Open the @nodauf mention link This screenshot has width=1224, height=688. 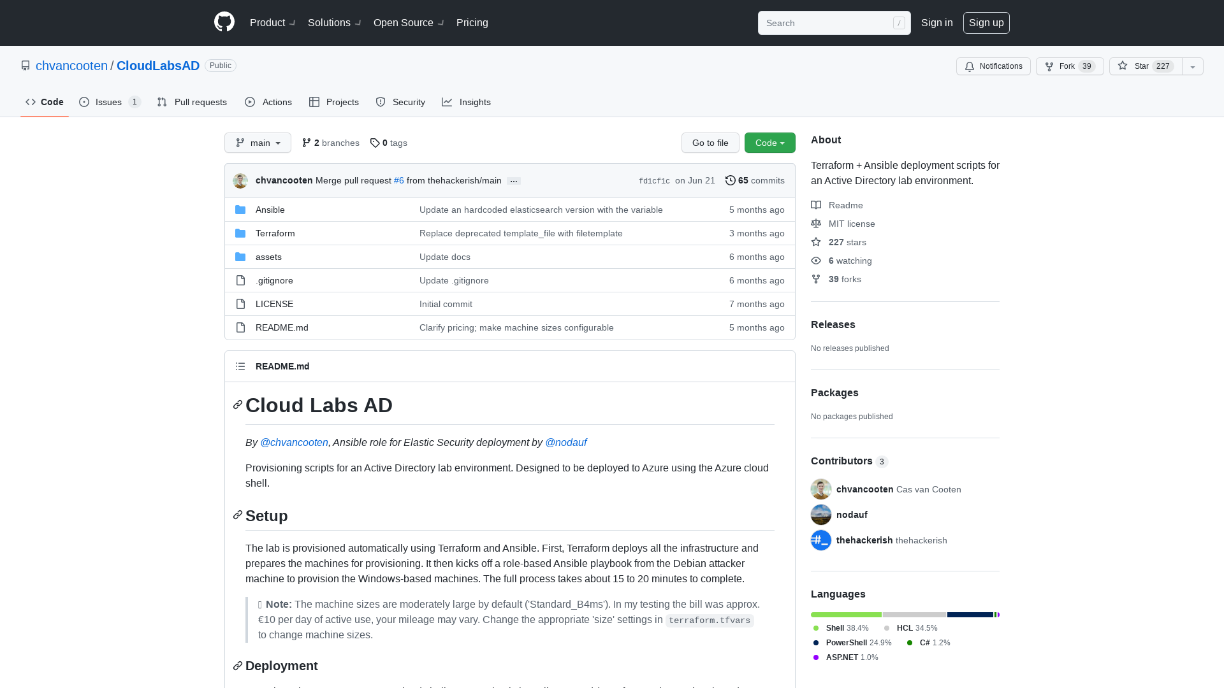click(x=566, y=443)
